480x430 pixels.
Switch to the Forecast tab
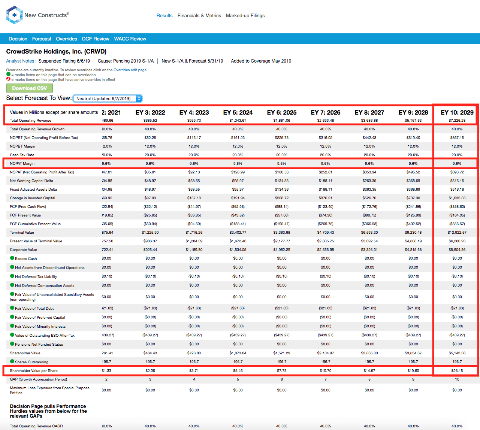[42, 39]
